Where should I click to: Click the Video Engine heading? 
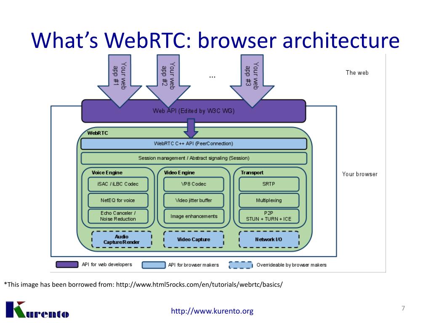pos(179,172)
